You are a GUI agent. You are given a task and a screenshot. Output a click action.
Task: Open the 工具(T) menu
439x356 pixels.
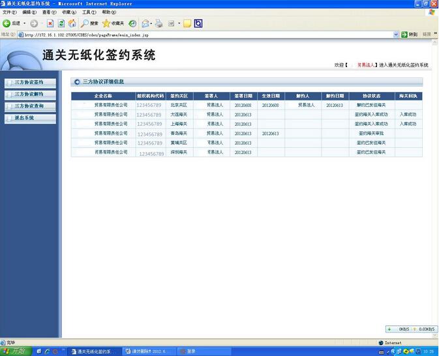pos(89,12)
